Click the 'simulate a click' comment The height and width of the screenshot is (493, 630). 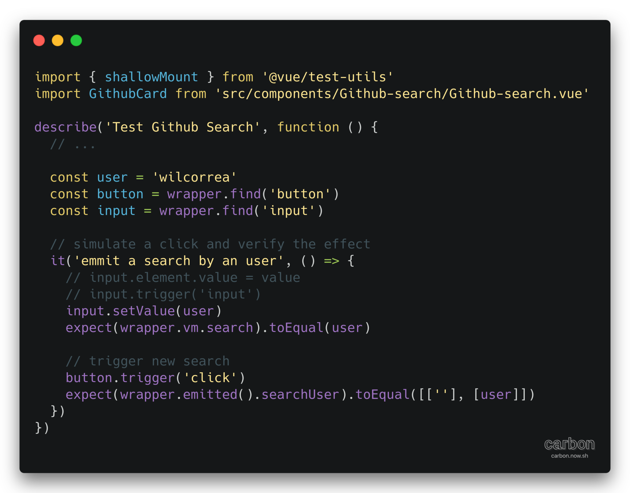pyautogui.click(x=210, y=244)
